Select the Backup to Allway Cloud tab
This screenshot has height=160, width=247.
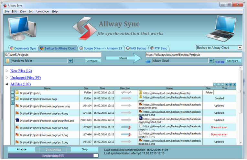click(58, 48)
